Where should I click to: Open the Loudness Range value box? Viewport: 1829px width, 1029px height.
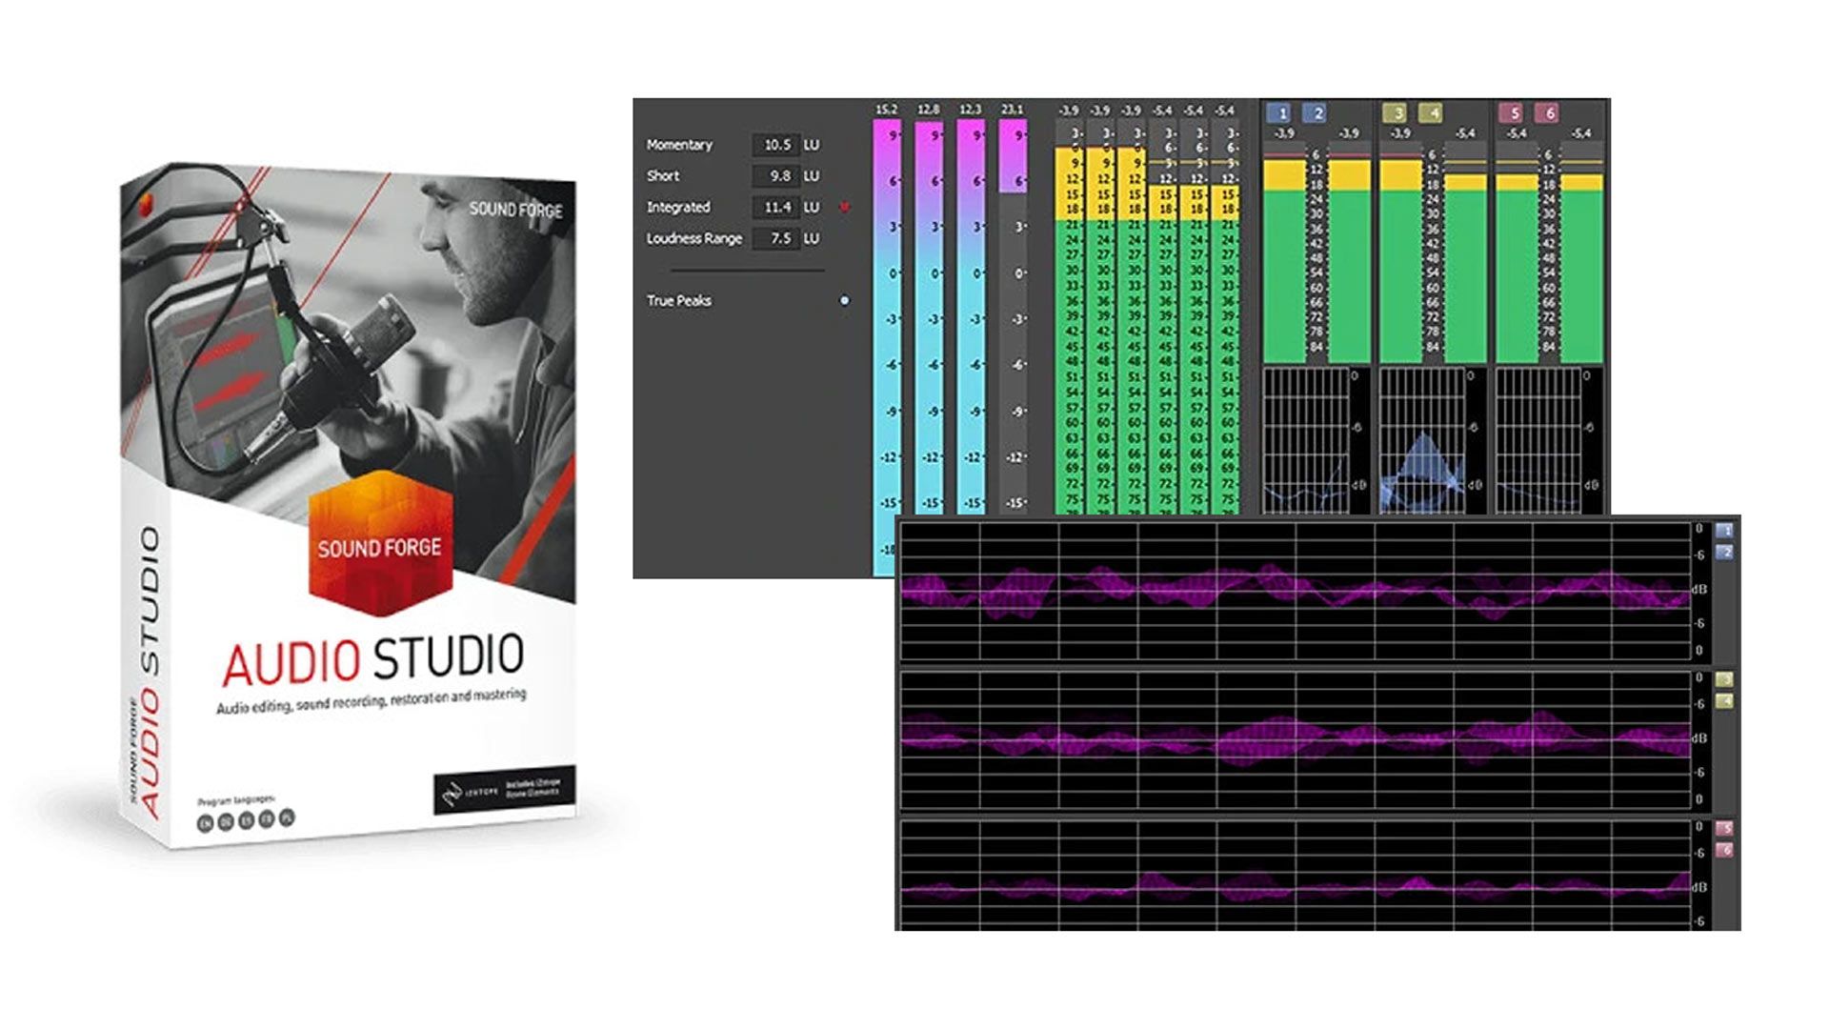tap(776, 237)
